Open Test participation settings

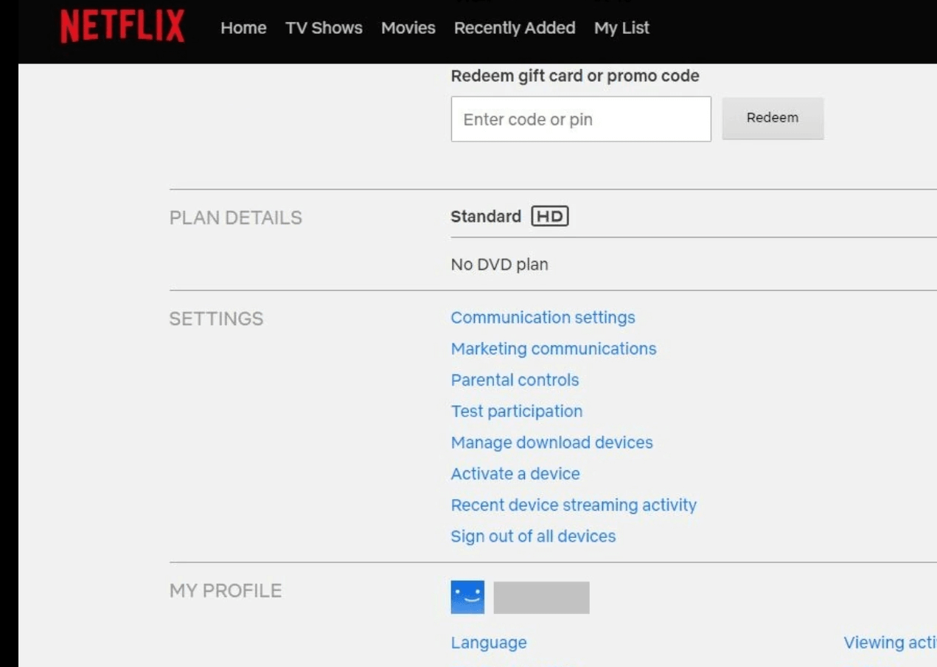point(516,411)
